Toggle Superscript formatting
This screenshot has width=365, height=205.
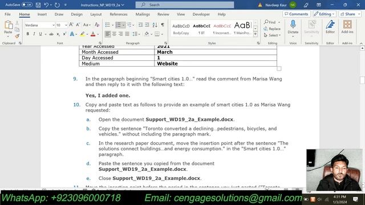[x=64, y=34]
